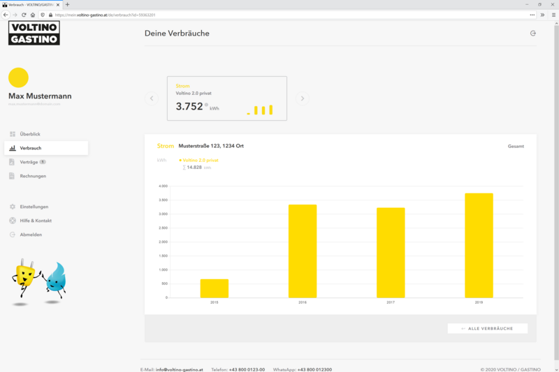The image size is (559, 372).
Task: Go to Überblick in the sidebar
Action: pos(30,134)
